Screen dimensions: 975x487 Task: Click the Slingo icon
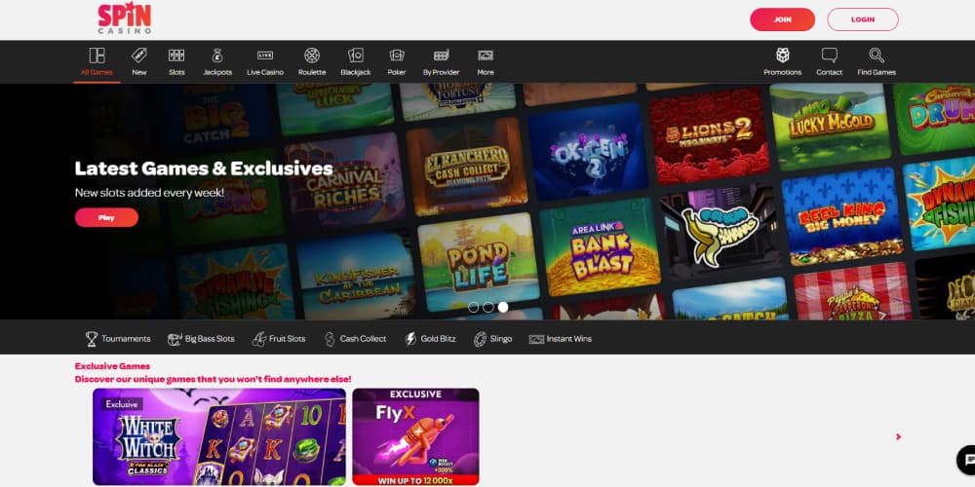(480, 339)
